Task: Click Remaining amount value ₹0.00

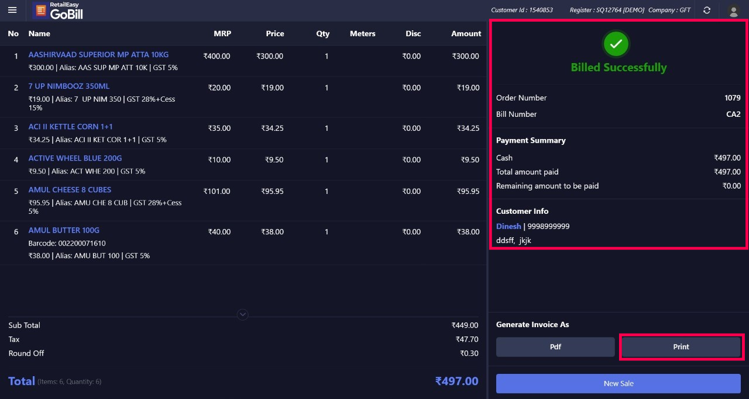Action: pos(731,186)
